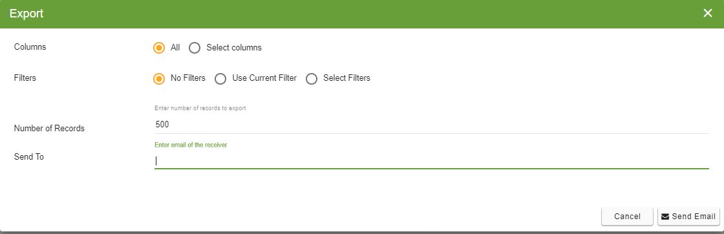The width and height of the screenshot is (724, 234).
Task: Select the No Filters radio button
Action: coord(159,78)
